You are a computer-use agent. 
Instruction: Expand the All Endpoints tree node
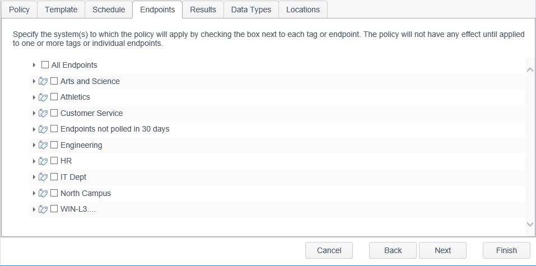(x=34, y=66)
